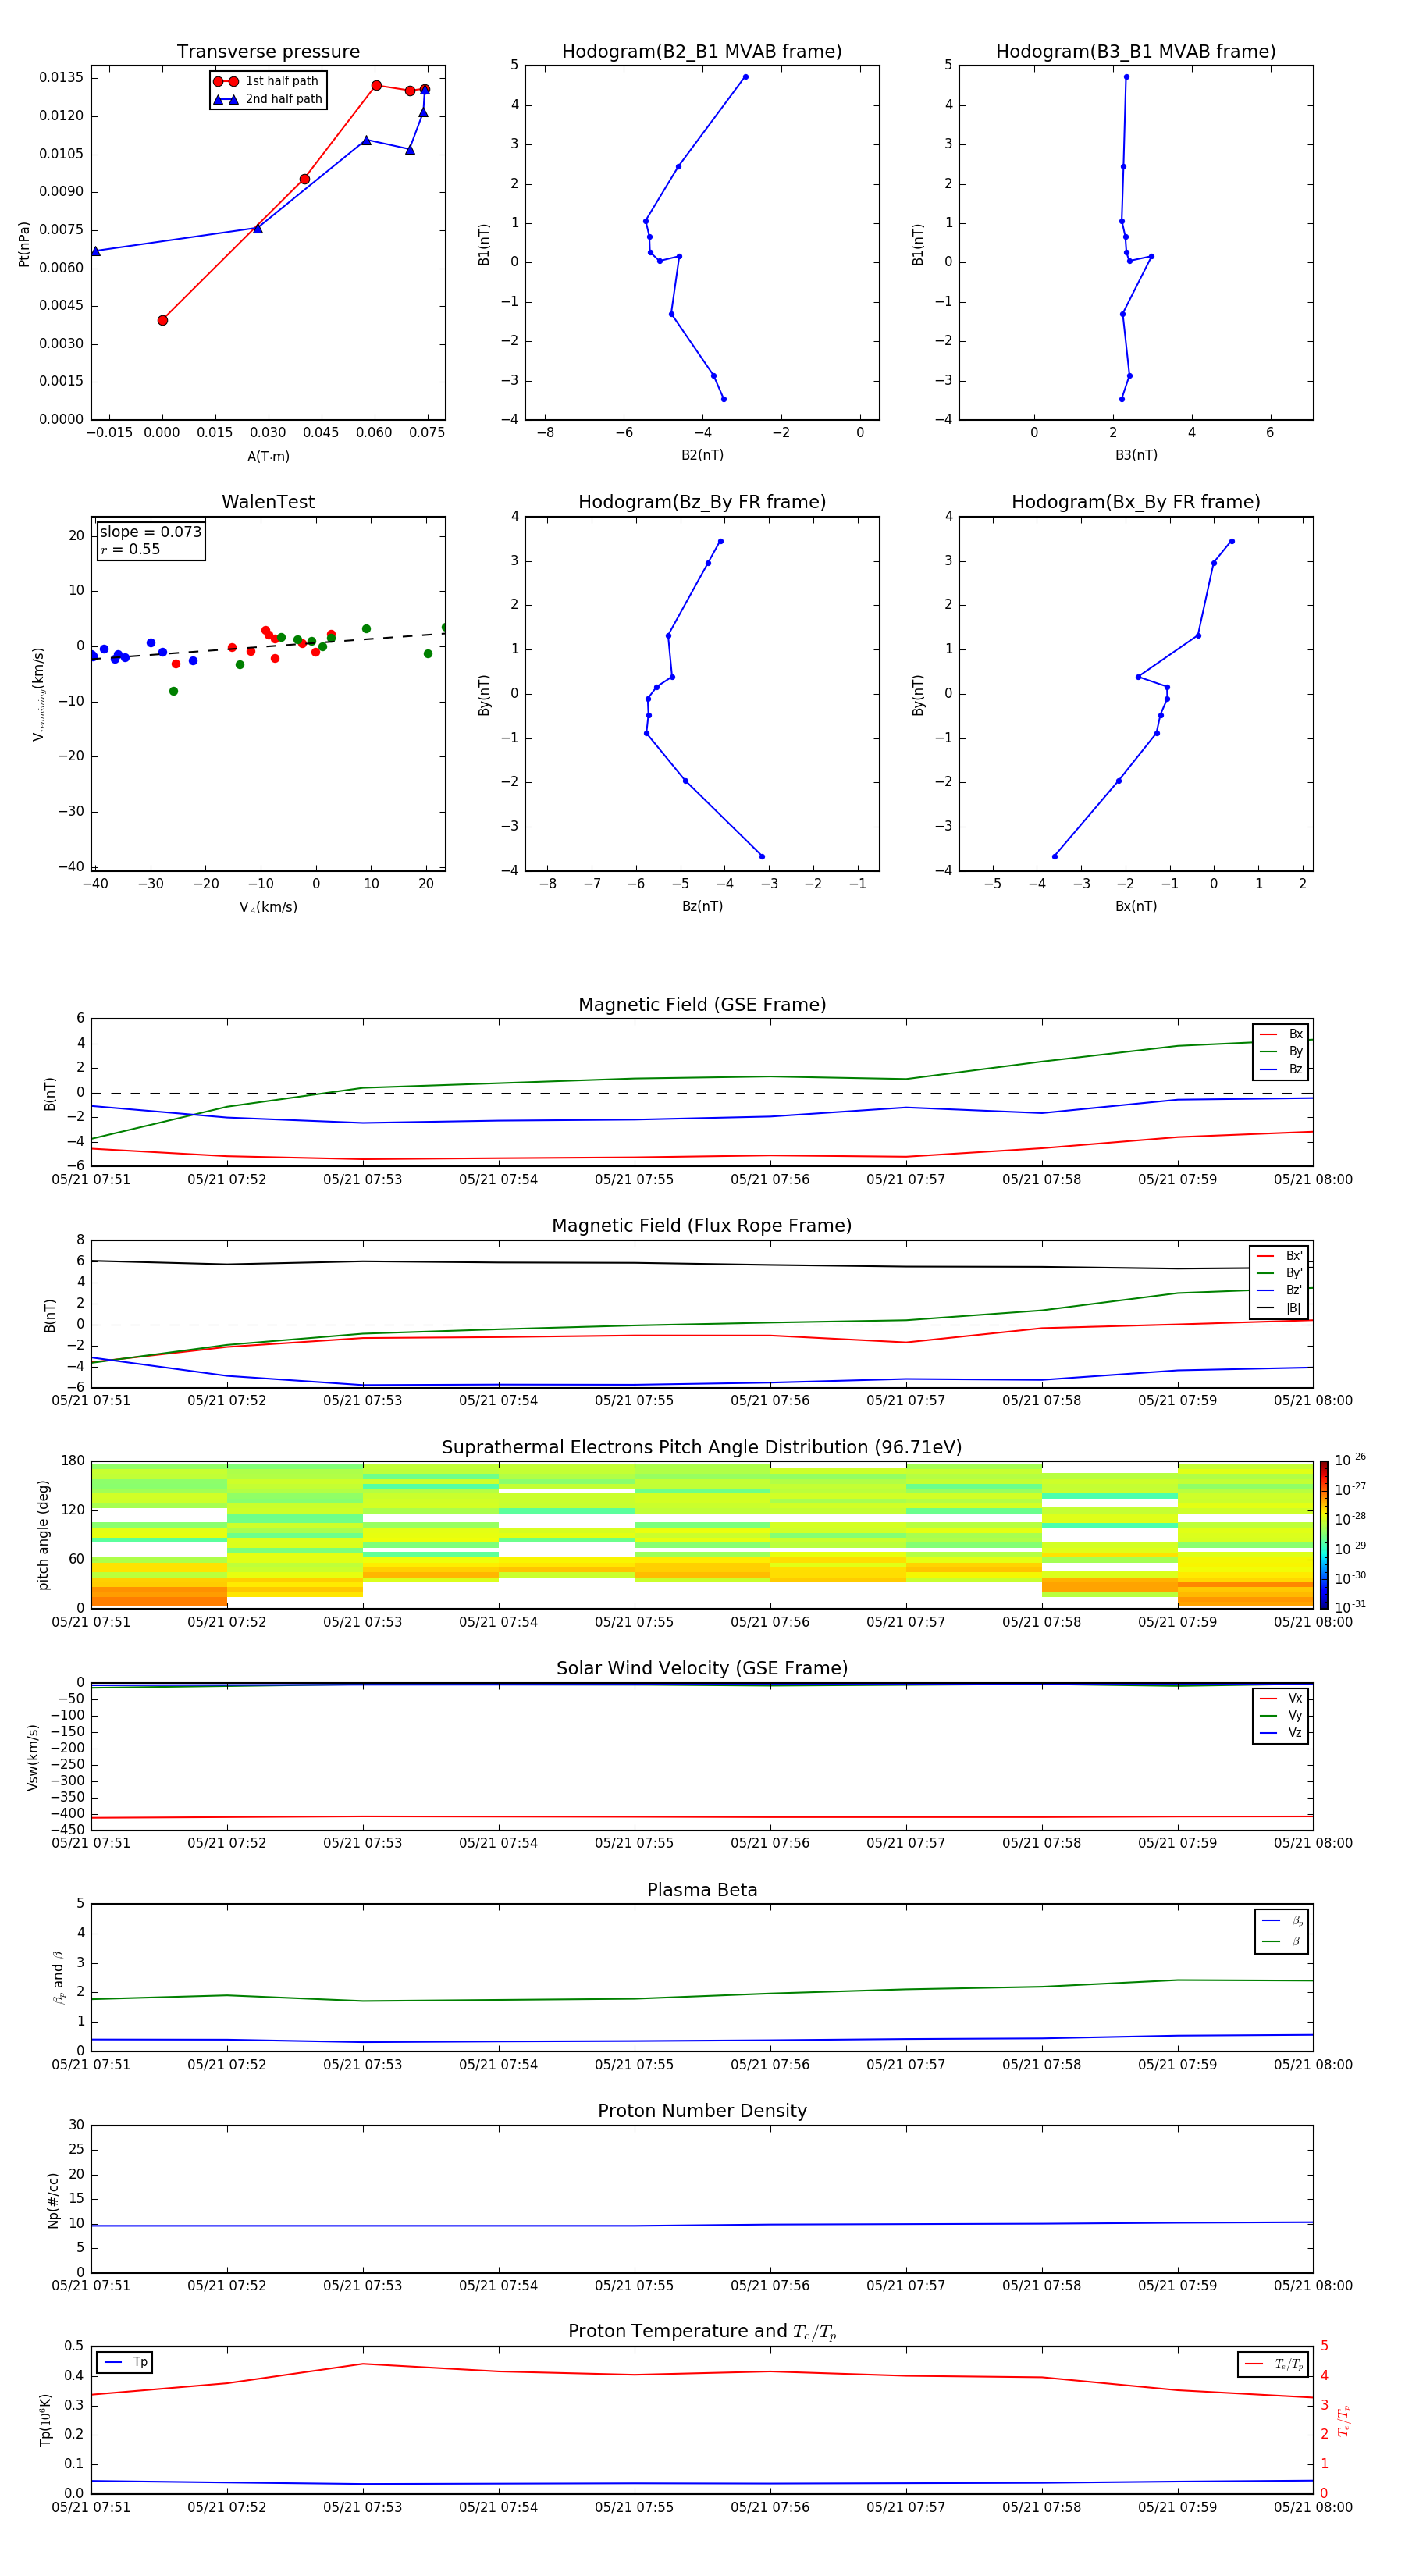Click the 'WalenTest' plot title
Viewport: 1405px width, 2576px height.
click(268, 502)
